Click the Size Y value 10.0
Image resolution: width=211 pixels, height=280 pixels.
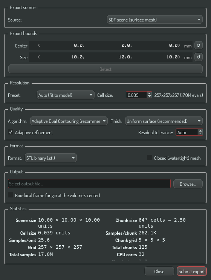125,57
